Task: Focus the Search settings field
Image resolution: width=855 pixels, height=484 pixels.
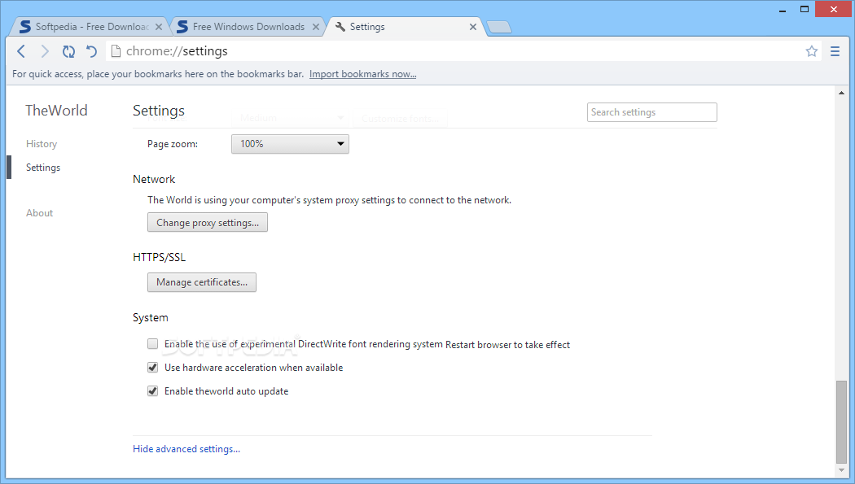Action: pyautogui.click(x=651, y=112)
